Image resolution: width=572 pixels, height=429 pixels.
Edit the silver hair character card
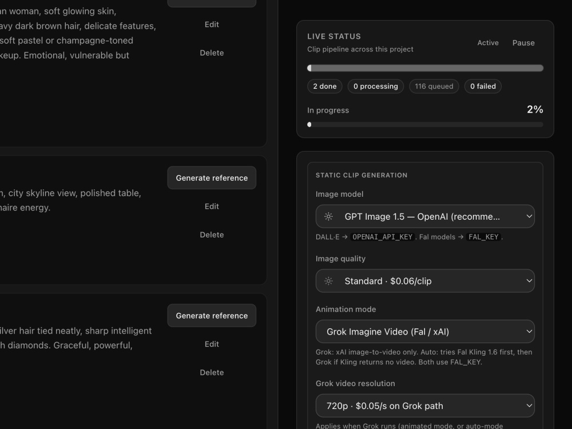(212, 344)
